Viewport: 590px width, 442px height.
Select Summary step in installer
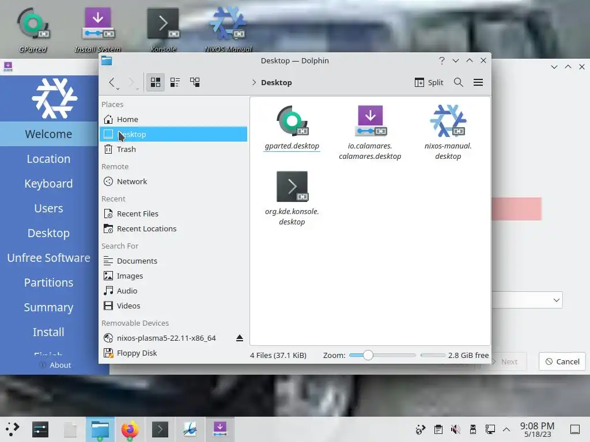point(48,307)
